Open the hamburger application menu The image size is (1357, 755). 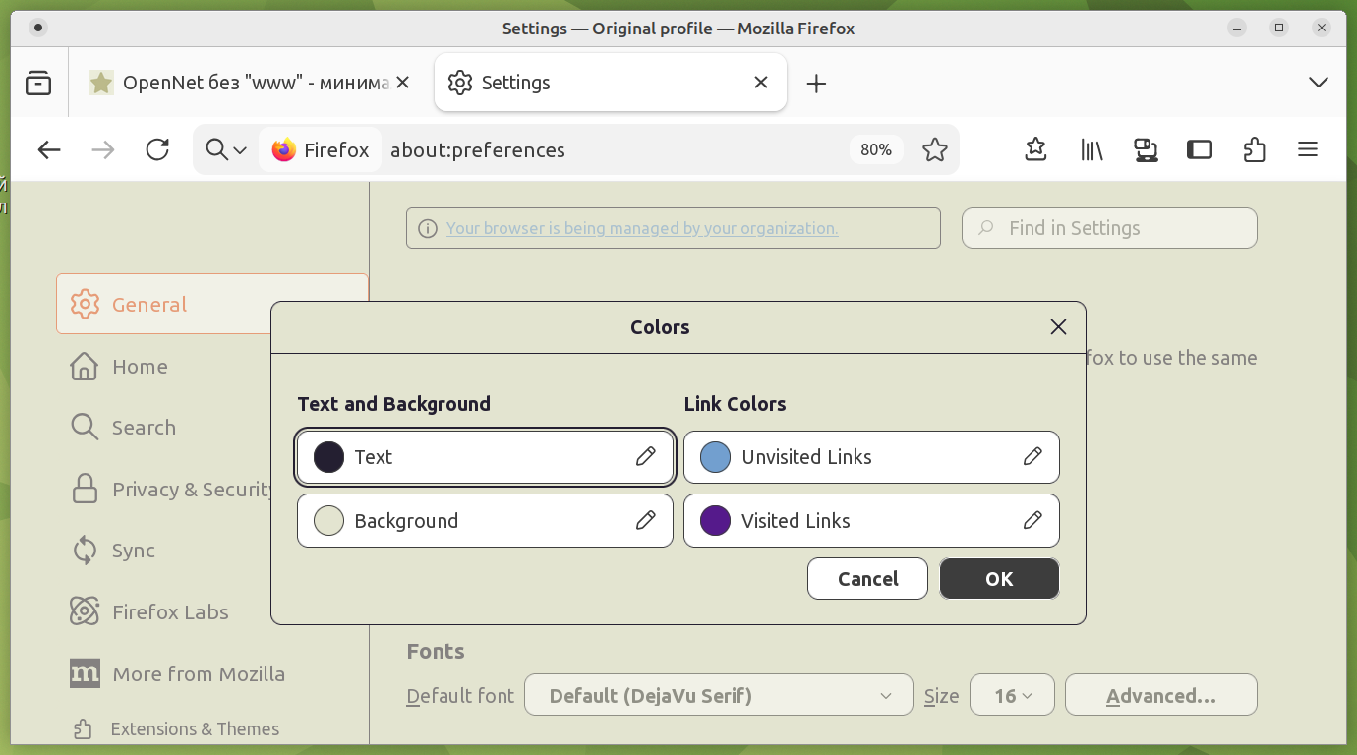point(1307,149)
